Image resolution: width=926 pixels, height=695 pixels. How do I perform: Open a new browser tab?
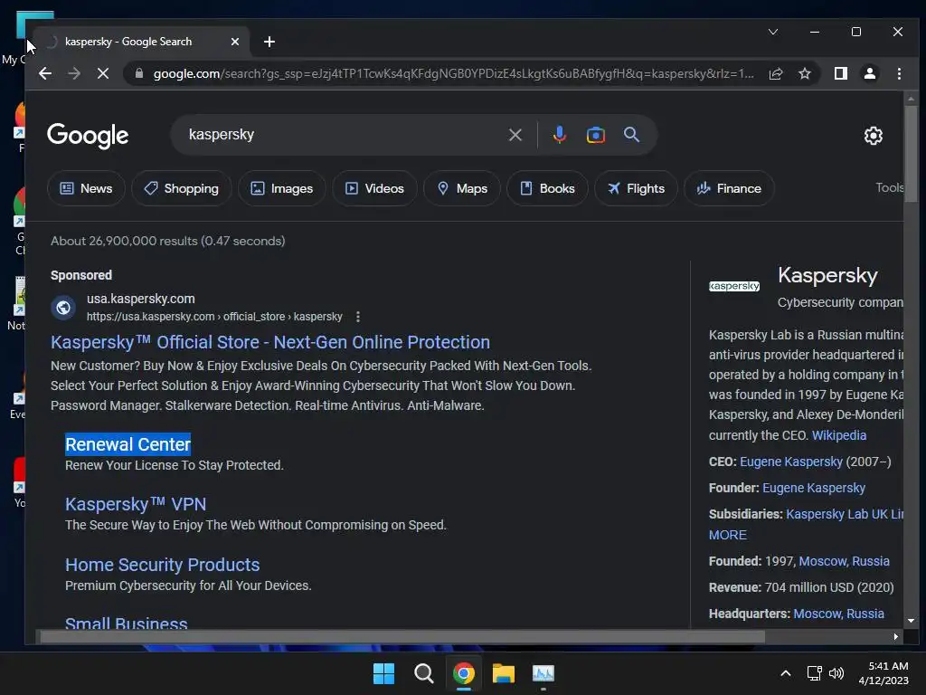pyautogui.click(x=269, y=42)
